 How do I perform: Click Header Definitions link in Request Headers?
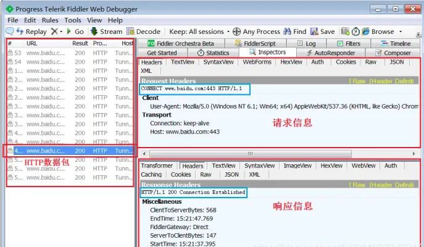pyautogui.click(x=392, y=81)
